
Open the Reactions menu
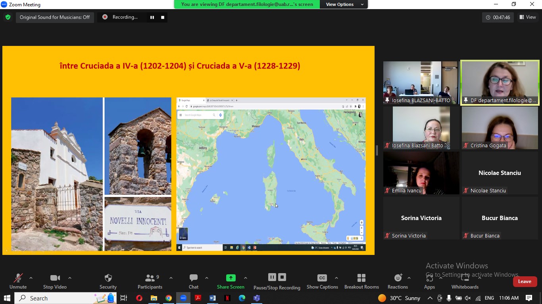398,281
